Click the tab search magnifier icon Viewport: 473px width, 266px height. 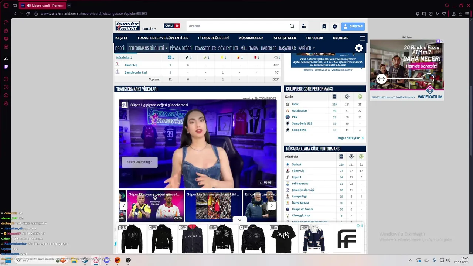pos(447,6)
